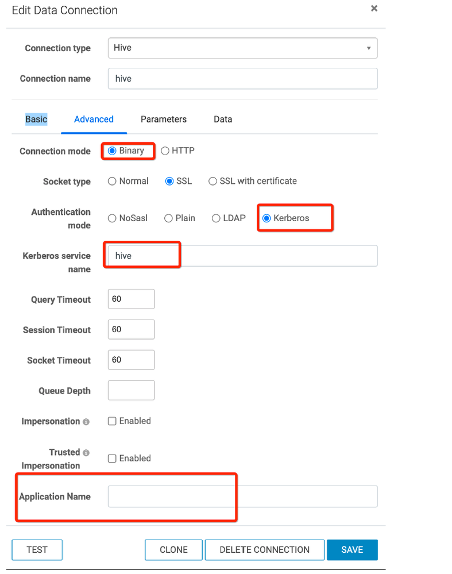Click the Queue Depth input field
This screenshot has width=452, height=574.
click(x=131, y=391)
